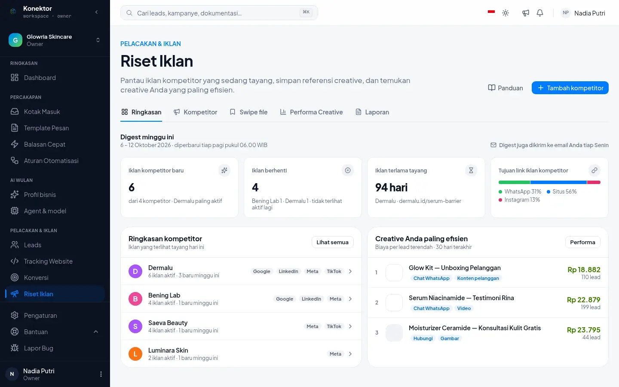The width and height of the screenshot is (619, 387).
Task: Click the hourglass icon on Iklan terlama tayang
Action: coord(471,170)
